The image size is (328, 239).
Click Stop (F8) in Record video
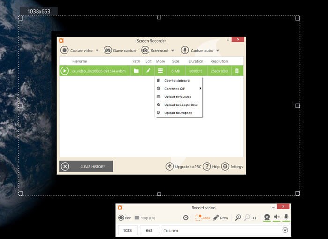click(145, 218)
